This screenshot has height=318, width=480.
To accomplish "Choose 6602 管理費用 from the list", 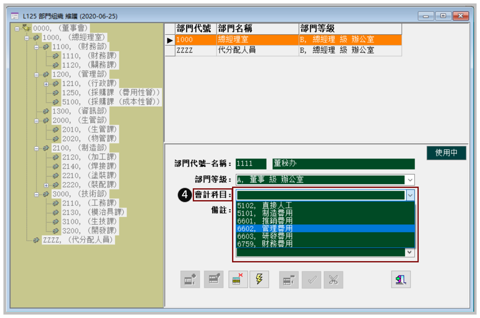I will [x=325, y=228].
